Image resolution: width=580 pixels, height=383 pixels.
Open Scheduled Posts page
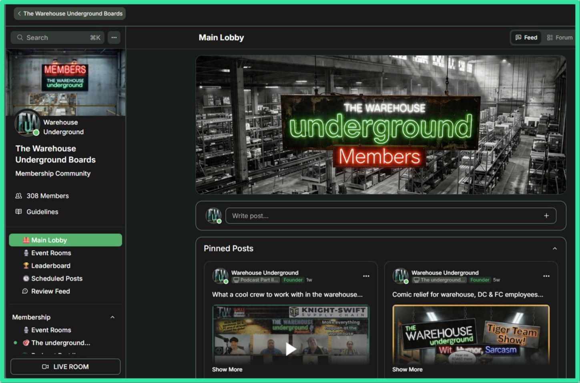click(x=56, y=279)
